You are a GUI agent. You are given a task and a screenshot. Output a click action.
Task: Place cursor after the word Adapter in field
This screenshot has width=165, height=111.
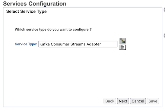click(101, 44)
